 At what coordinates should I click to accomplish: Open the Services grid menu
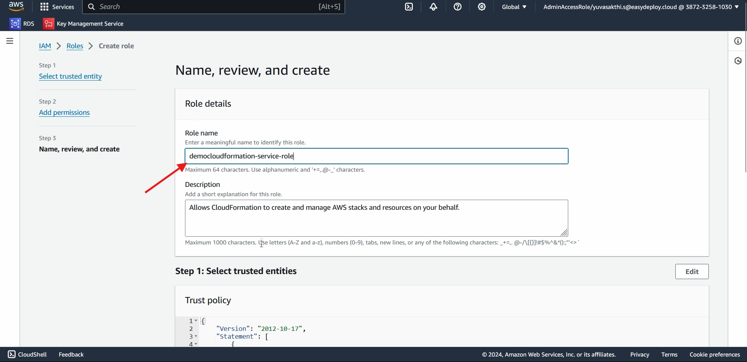(44, 7)
